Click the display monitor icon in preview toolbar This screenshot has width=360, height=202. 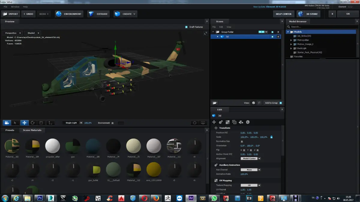(203, 123)
